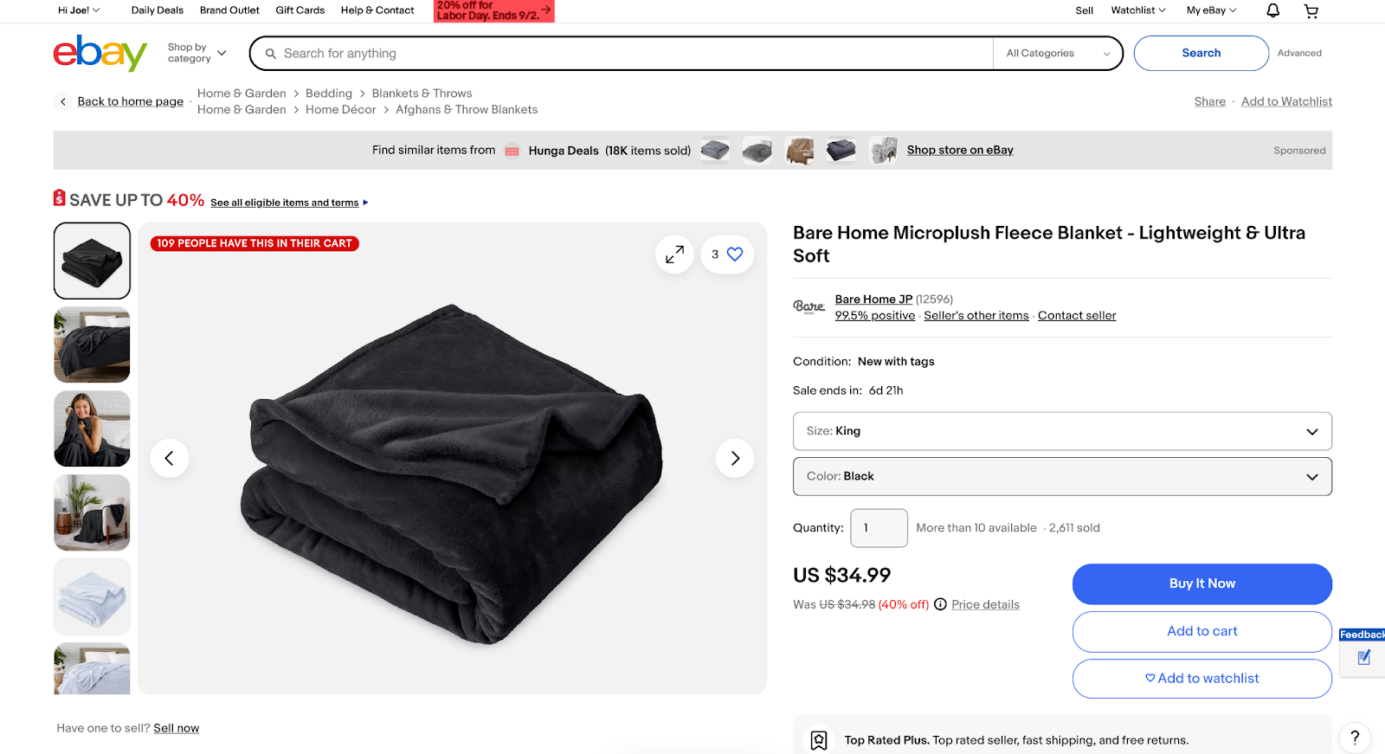Viewport: 1385px width, 754px height.
Task: Expand the All Categories selector
Action: (1057, 53)
